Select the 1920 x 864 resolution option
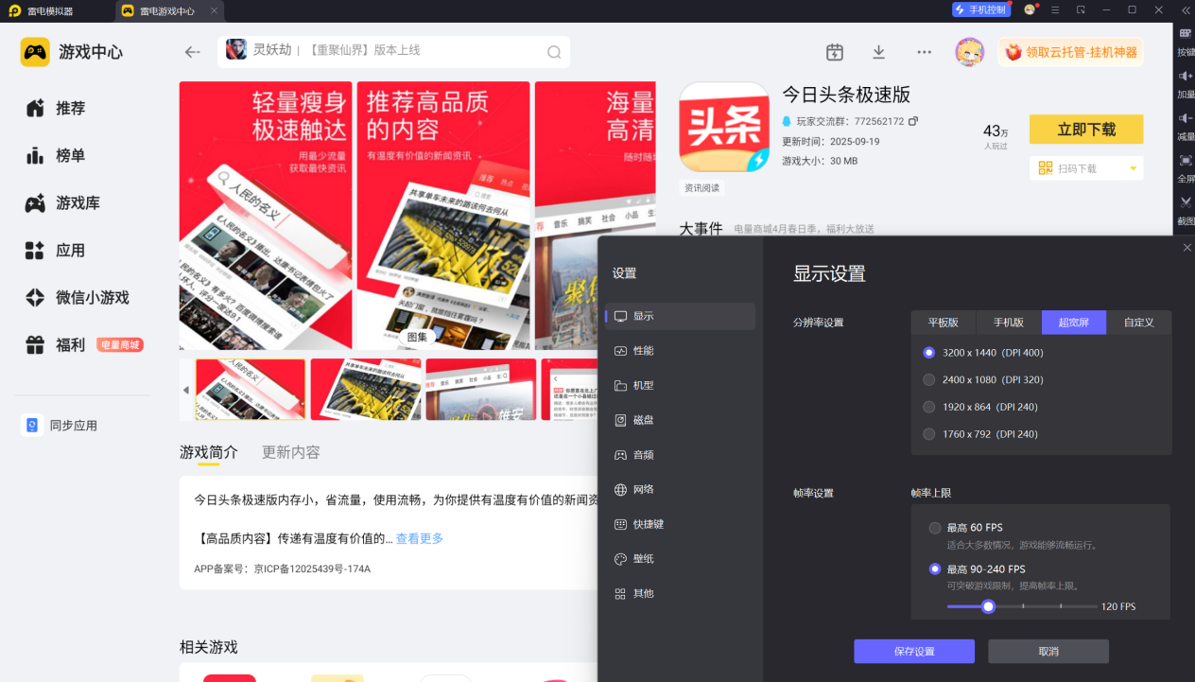 coord(928,407)
